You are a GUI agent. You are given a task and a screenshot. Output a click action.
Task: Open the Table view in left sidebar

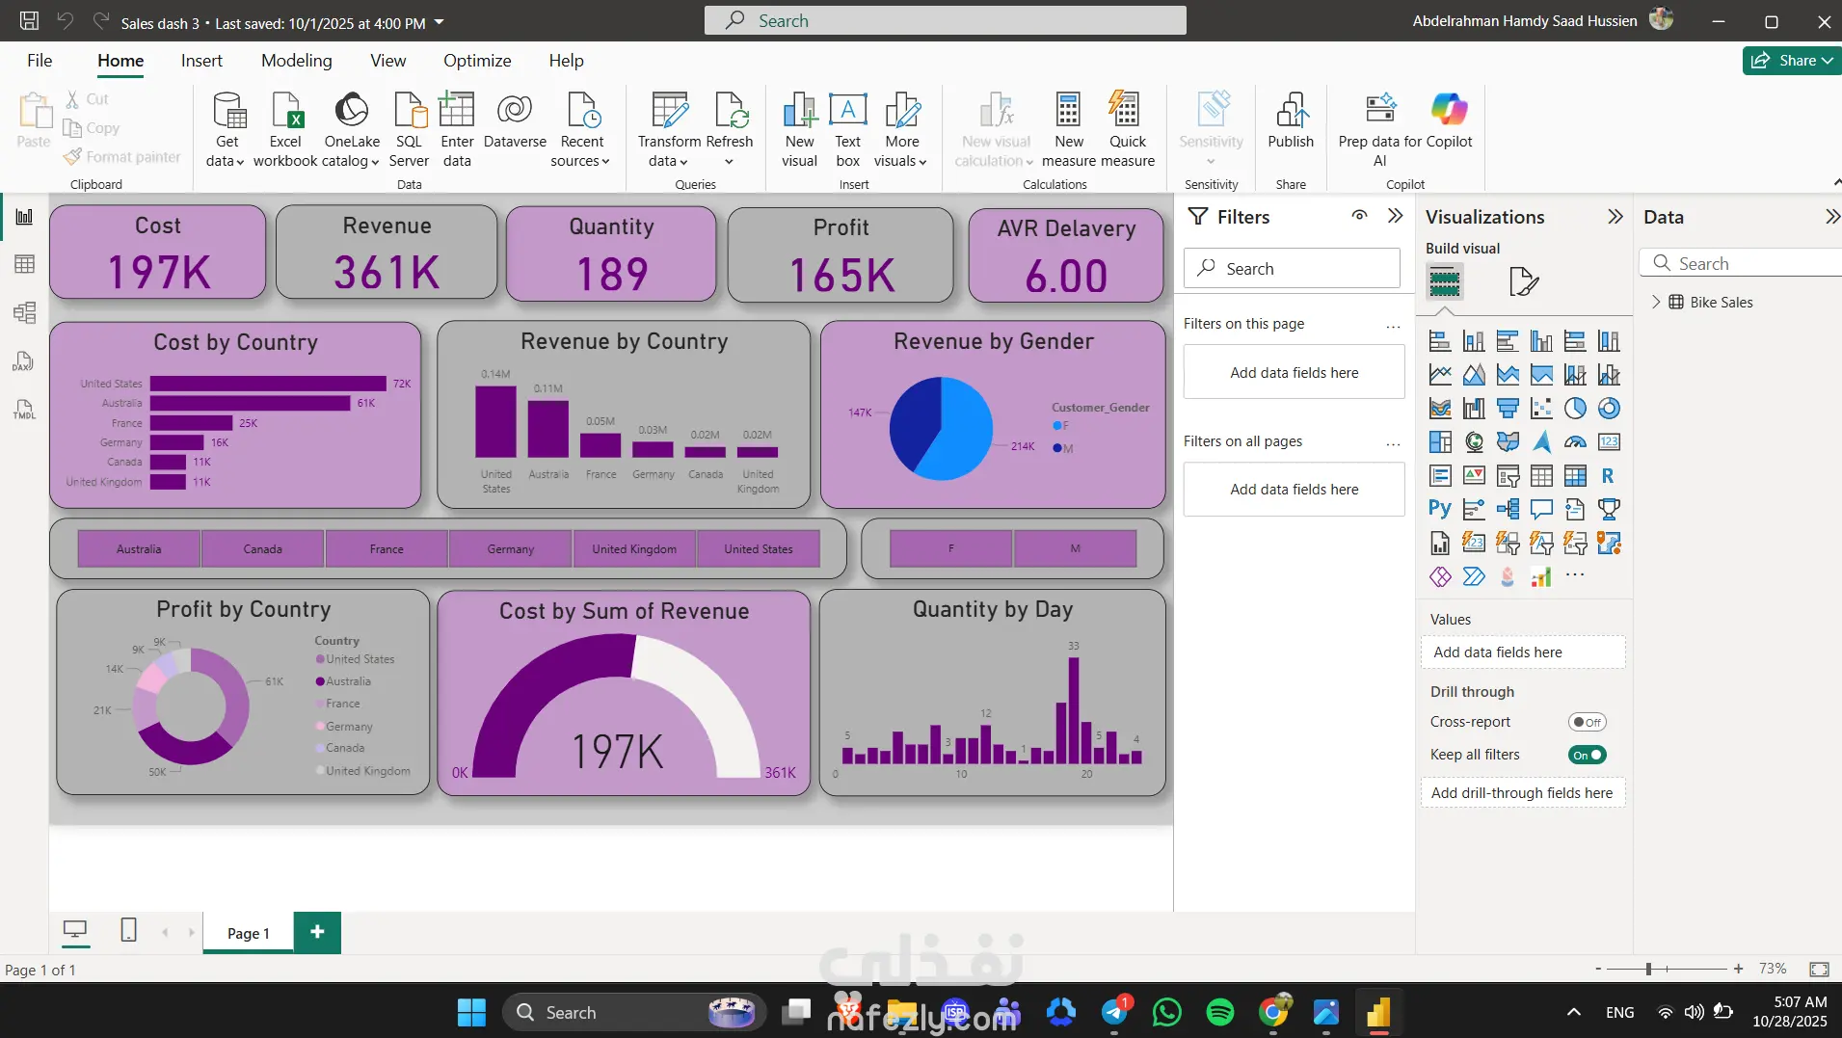point(25,264)
